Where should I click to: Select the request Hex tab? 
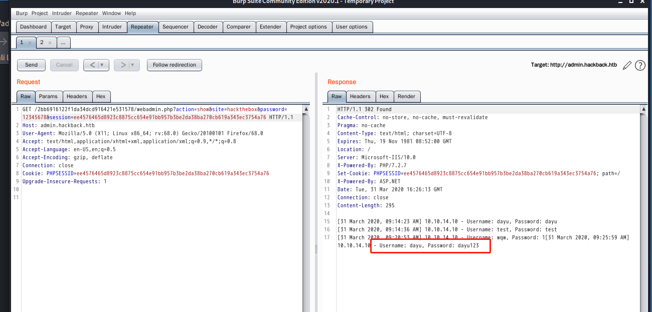[101, 96]
